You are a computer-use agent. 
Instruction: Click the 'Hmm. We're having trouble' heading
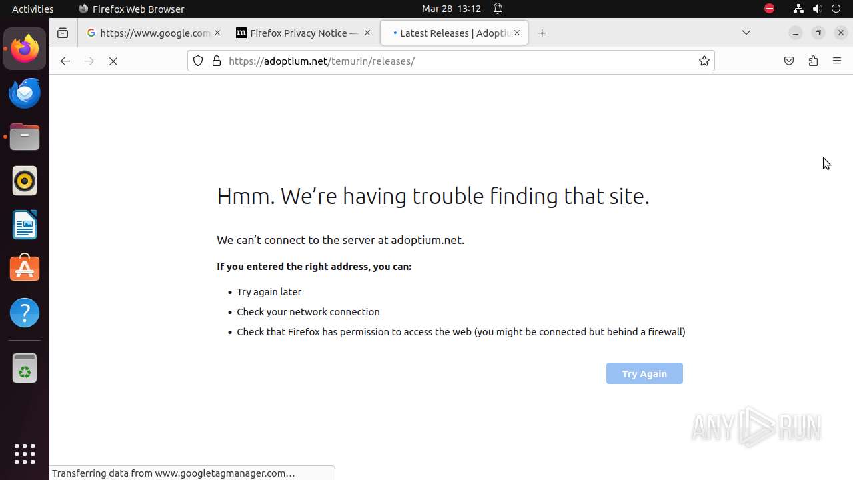(x=433, y=196)
